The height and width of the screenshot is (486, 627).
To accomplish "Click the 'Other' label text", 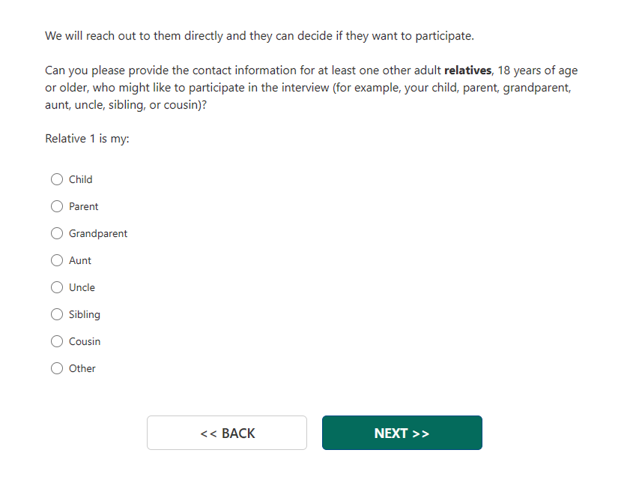I will [82, 368].
